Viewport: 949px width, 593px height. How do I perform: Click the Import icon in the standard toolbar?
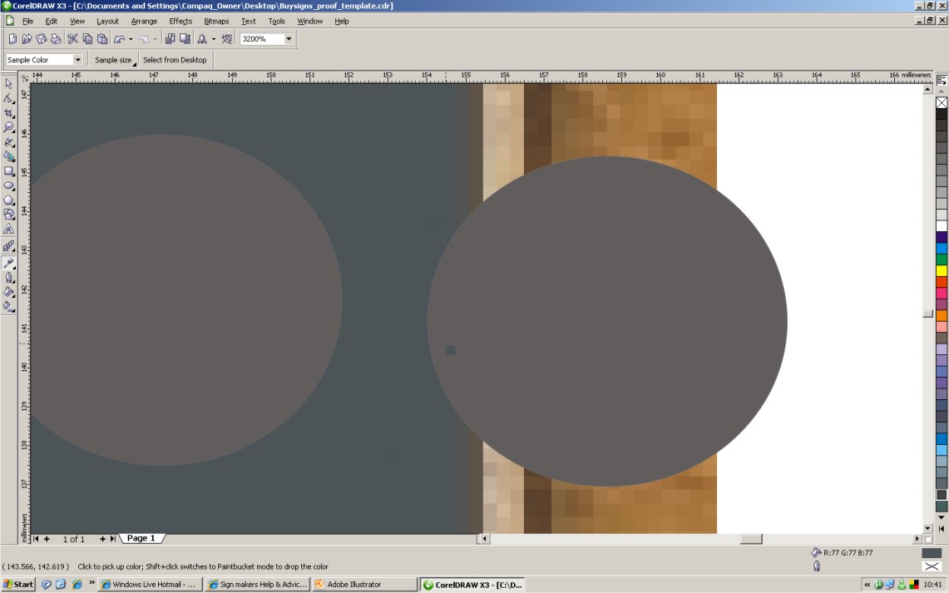[170, 39]
